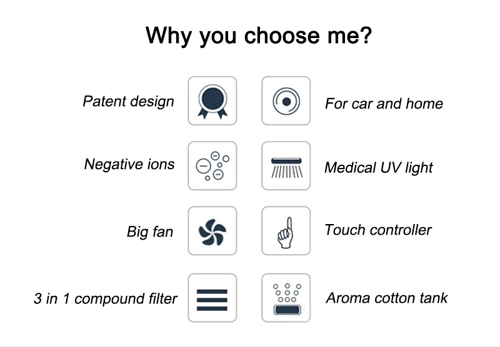Click the car and home concentric circle icon
Viewport: 500px width, 347px height.
click(x=286, y=100)
